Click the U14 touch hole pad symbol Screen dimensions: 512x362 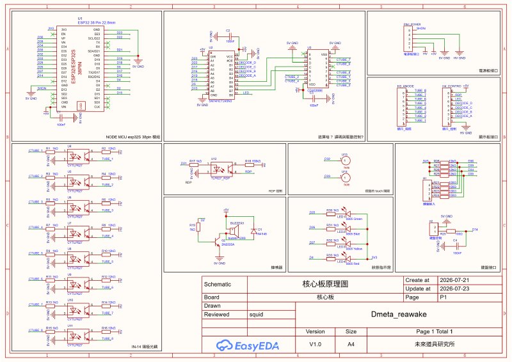[346, 178]
